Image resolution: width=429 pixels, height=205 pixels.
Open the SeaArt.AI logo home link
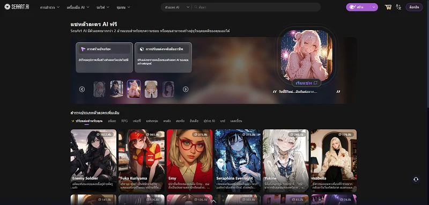click(17, 7)
